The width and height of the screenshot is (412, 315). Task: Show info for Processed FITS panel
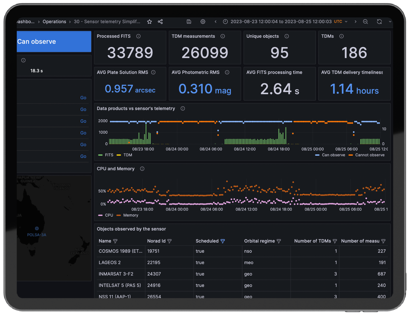coord(138,36)
